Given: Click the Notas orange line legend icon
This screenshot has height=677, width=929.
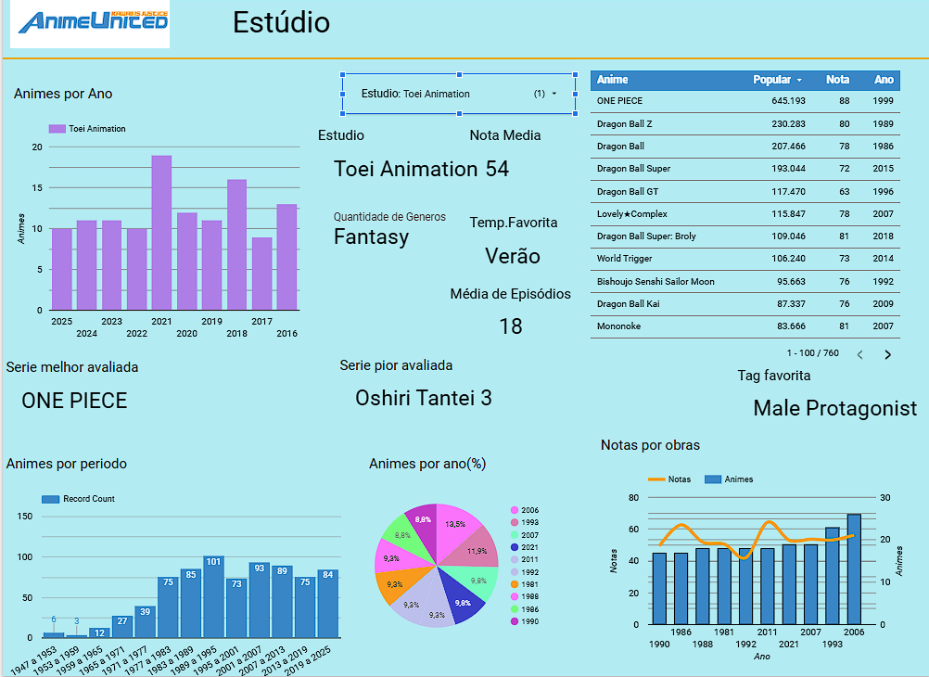Looking at the screenshot, I should [656, 479].
